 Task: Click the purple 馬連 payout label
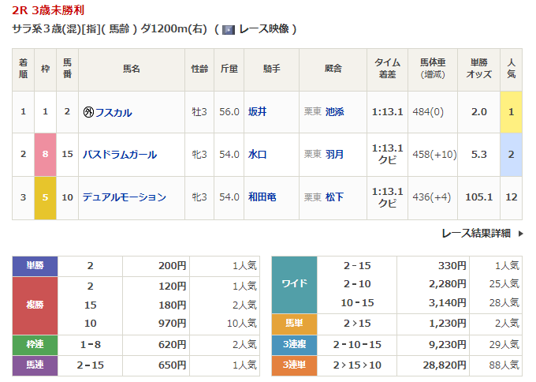coord(35,366)
